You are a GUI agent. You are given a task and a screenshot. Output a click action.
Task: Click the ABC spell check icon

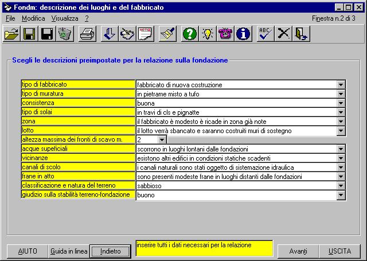click(x=265, y=34)
